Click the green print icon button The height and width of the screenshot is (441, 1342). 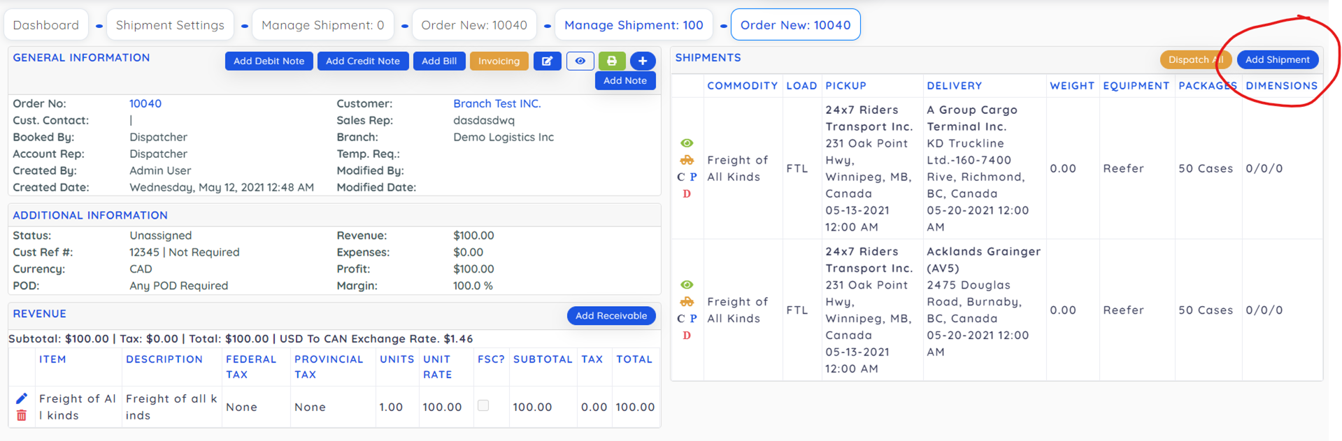pyautogui.click(x=611, y=62)
